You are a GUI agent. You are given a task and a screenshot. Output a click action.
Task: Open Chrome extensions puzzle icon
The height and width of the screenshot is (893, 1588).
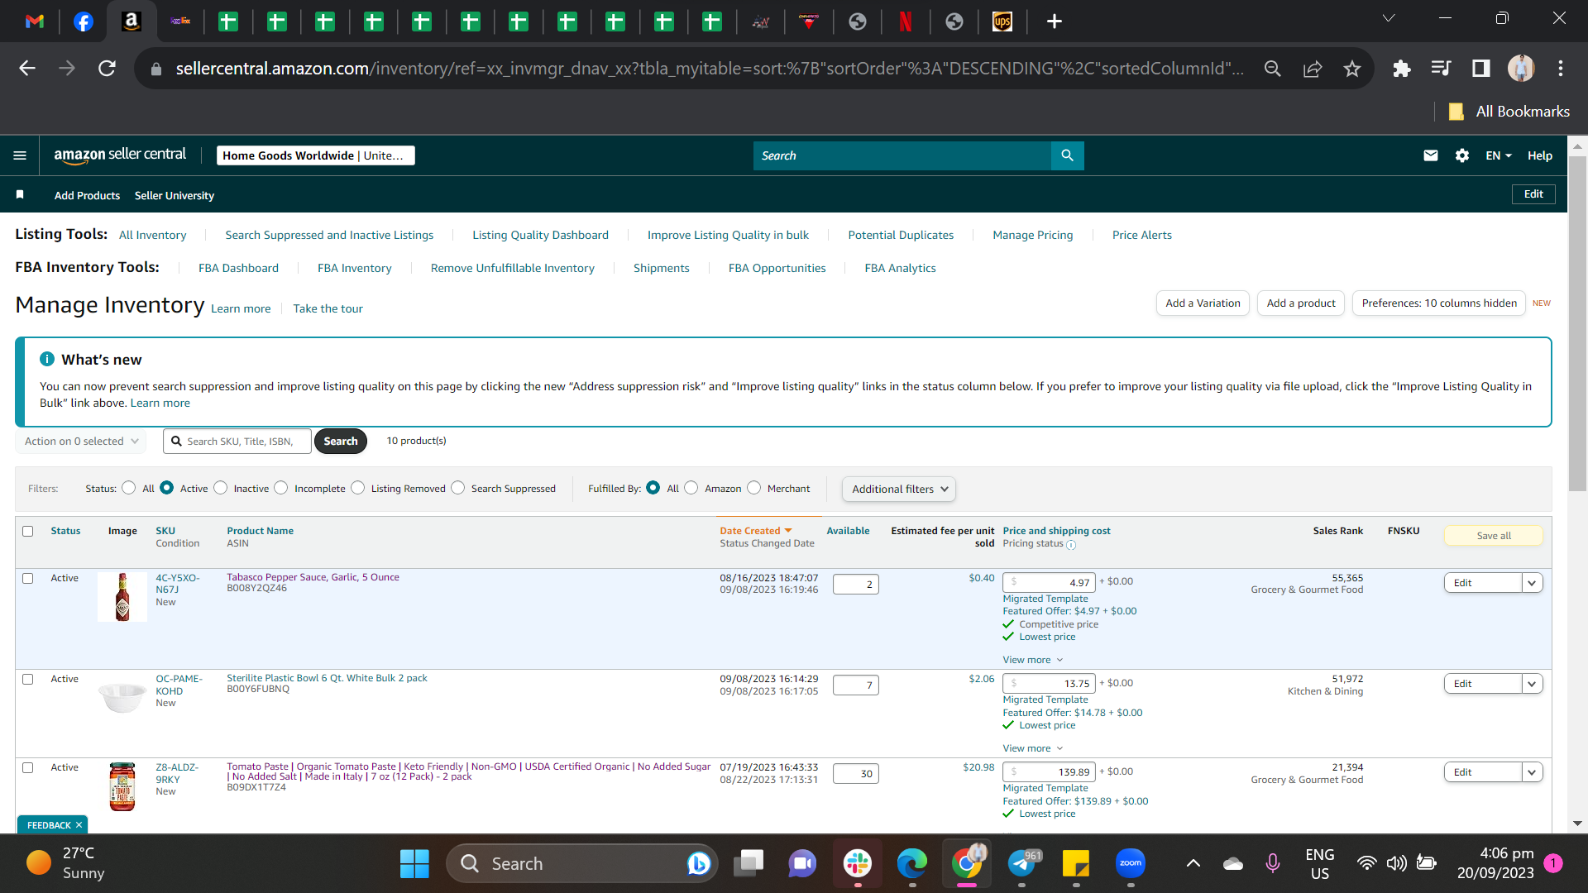pos(1401,69)
